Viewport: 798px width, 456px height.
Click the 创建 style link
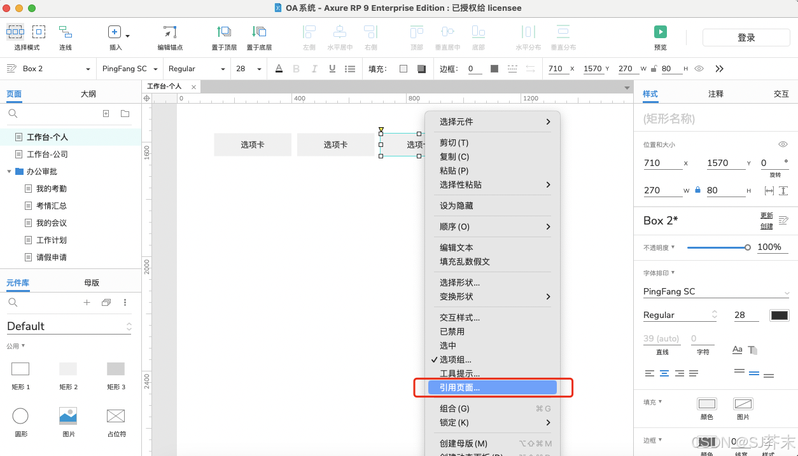767,226
